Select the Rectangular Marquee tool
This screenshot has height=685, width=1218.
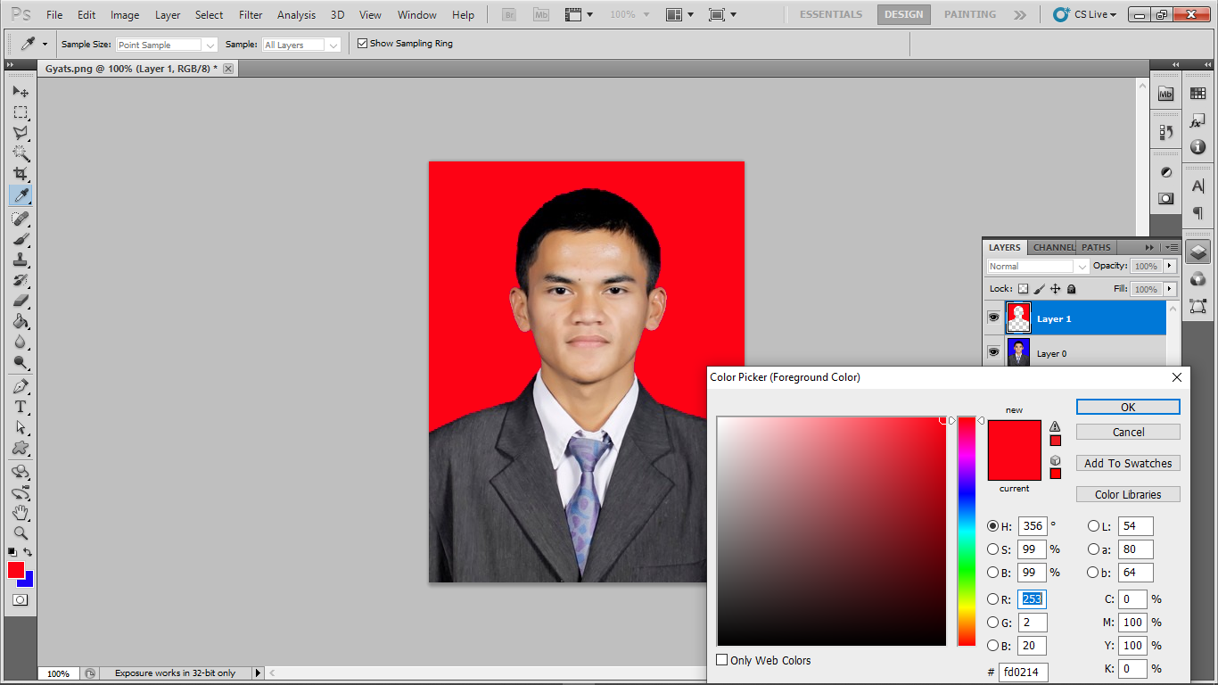(x=21, y=112)
